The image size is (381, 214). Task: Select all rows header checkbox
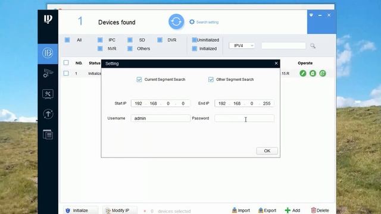[x=66, y=63]
